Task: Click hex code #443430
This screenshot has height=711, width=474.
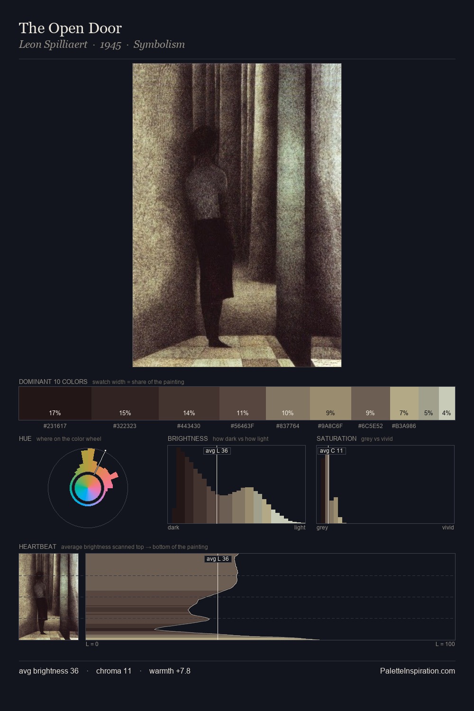Action: 189,426
